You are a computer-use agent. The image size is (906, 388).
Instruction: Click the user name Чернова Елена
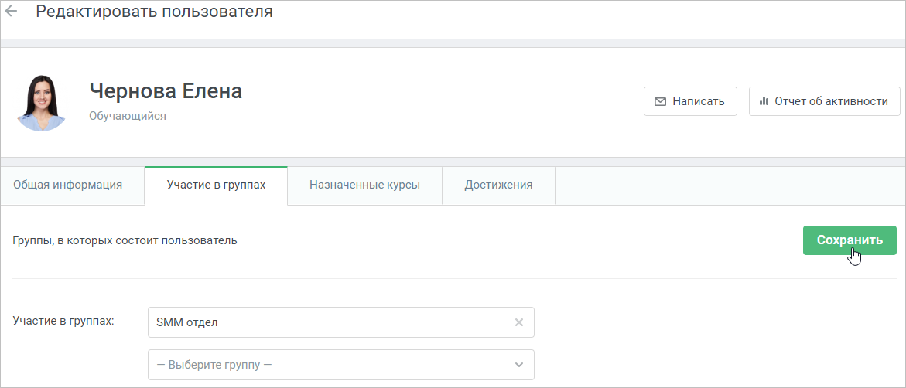(x=166, y=90)
